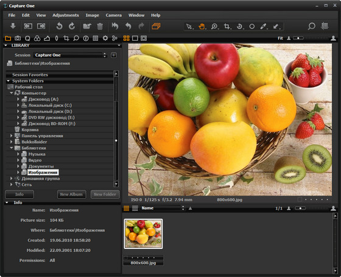Toggle the orange thumbnail grid browser view
This screenshot has height=277, width=341.
coord(127,208)
